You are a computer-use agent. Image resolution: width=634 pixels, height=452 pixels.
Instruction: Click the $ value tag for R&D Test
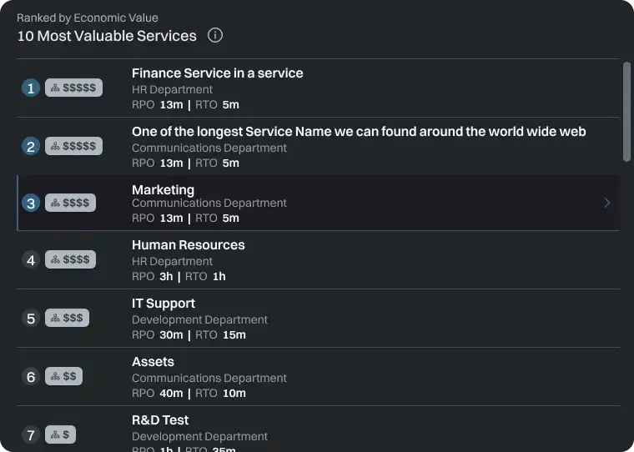[x=60, y=434]
